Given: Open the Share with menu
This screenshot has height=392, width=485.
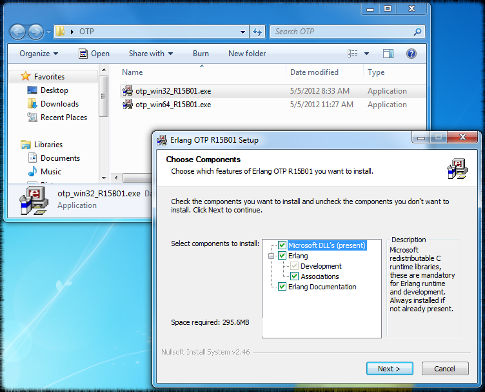Looking at the screenshot, I should coord(151,54).
